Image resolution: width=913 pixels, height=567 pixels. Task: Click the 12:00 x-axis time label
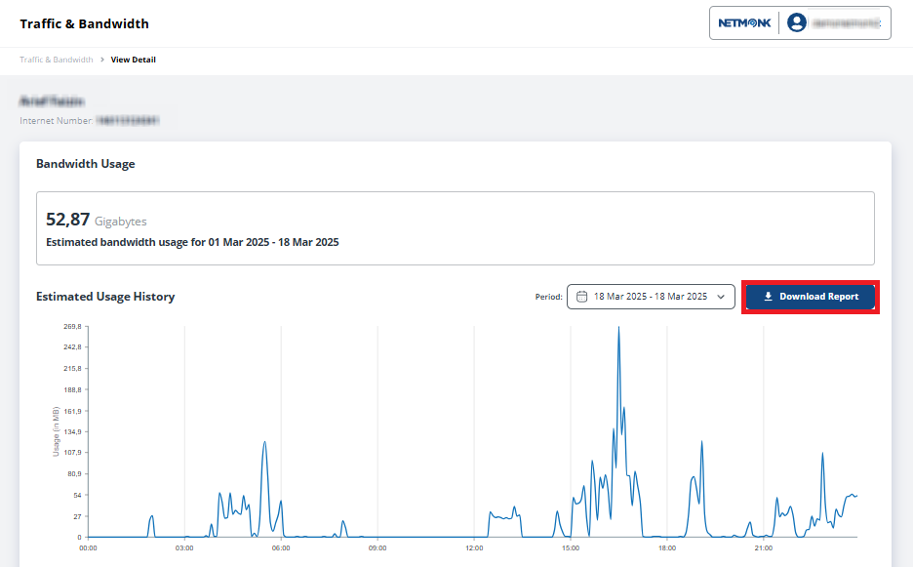tap(474, 547)
